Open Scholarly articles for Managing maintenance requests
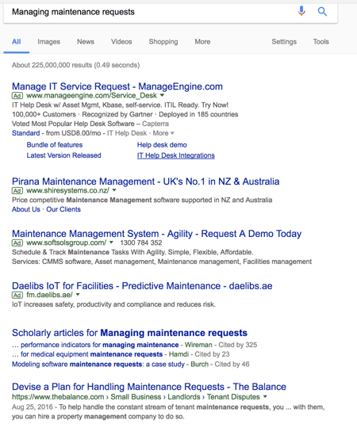Viewport: 357px width, 424px height. (x=129, y=333)
